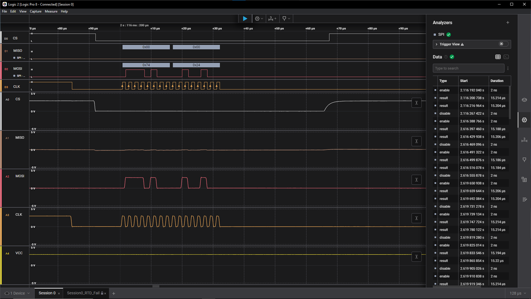Open the trigger mode dropdown in toolbar
The width and height of the screenshot is (531, 299).
point(259,19)
